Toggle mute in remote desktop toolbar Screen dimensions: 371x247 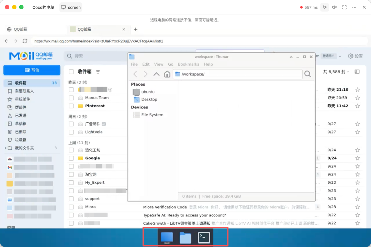click(x=334, y=7)
